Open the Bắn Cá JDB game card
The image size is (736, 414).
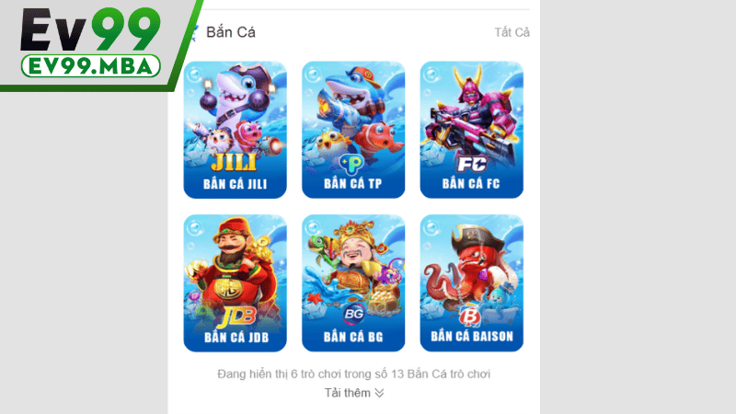tap(236, 283)
